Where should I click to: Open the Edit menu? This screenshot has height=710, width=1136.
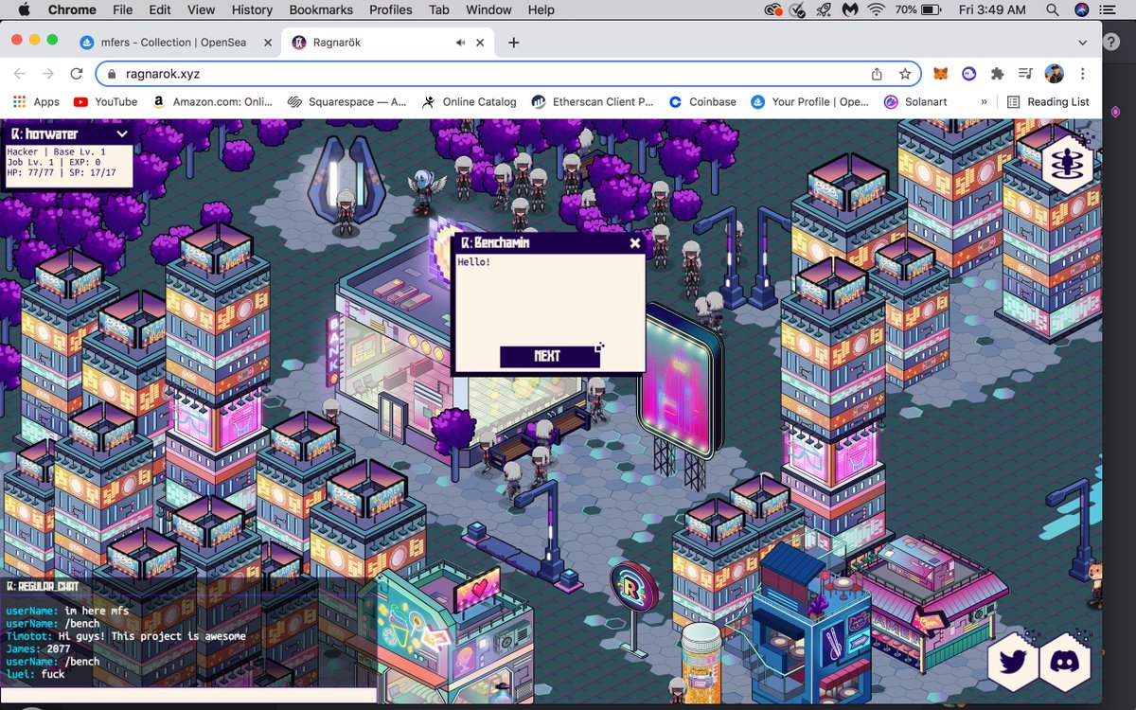click(159, 9)
